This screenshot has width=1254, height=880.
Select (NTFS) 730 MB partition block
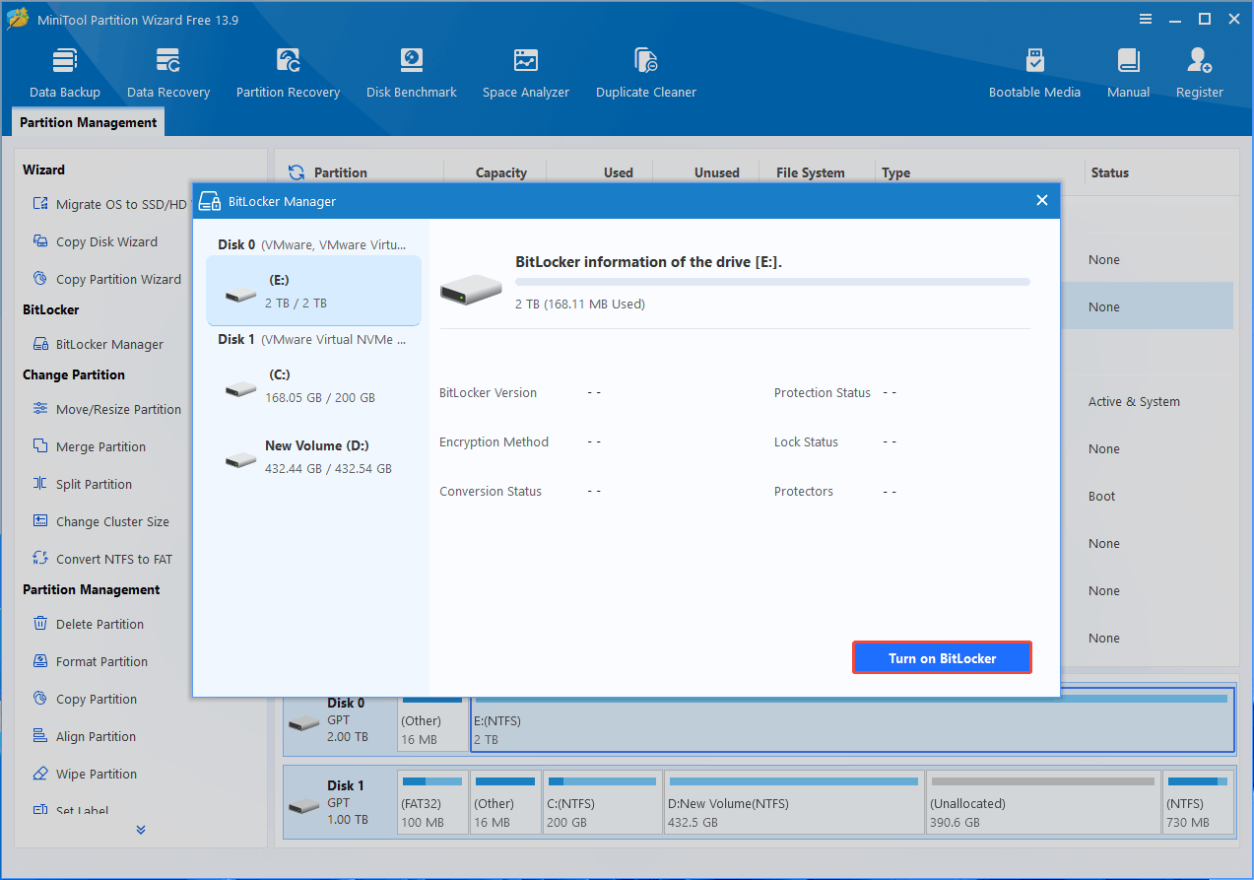coord(1198,804)
